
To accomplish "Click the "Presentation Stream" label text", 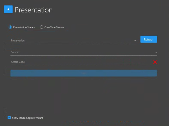I will pyautogui.click(x=24, y=27).
